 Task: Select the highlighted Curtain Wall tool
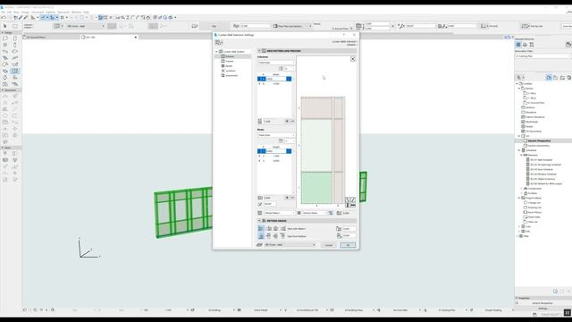(x=15, y=71)
